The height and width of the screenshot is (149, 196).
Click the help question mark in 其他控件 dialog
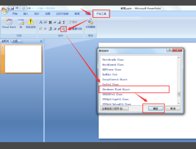click(170, 50)
